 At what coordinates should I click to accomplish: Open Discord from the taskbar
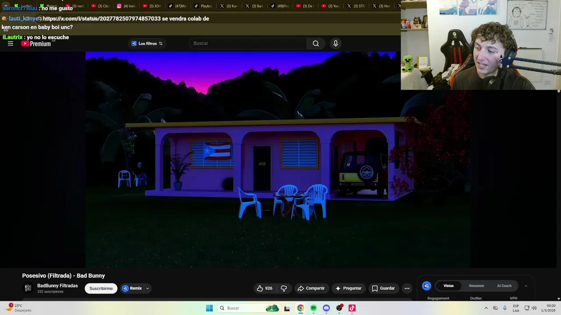326,308
